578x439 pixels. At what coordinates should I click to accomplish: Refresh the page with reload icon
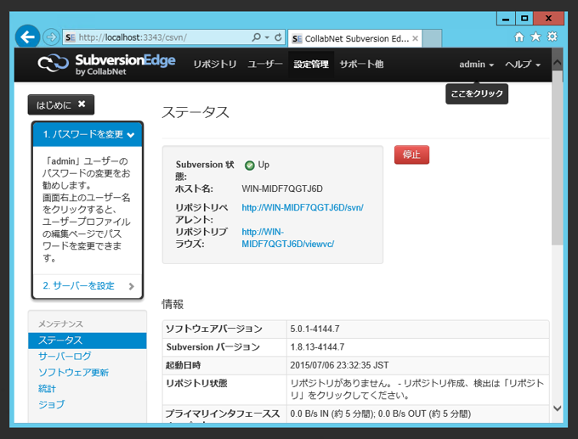pos(278,37)
